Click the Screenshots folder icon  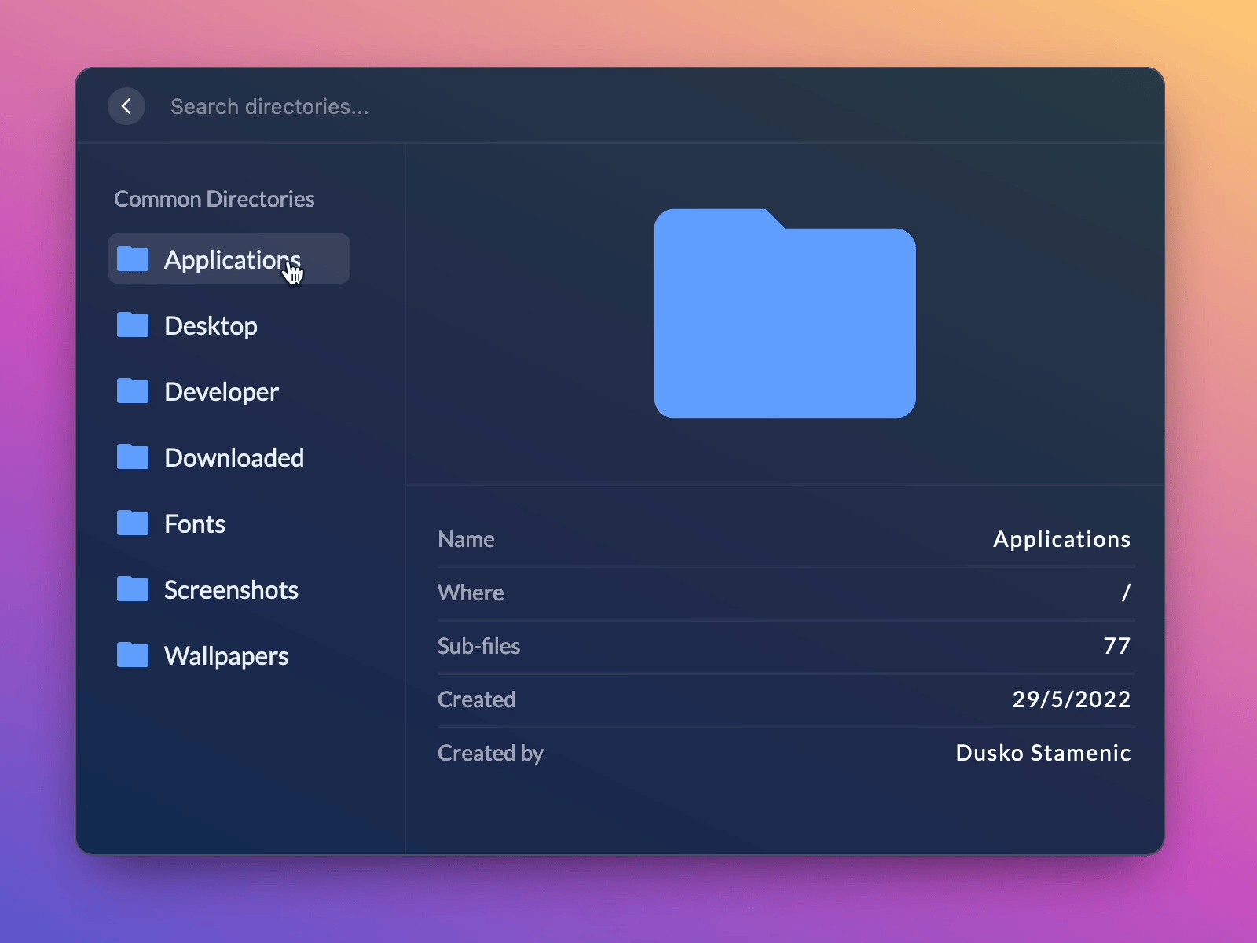(x=132, y=589)
